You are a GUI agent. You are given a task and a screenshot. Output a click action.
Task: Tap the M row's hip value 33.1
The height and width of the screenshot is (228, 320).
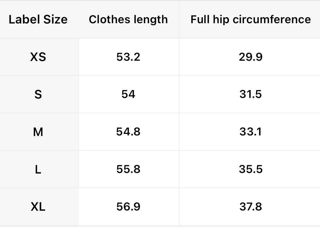tap(250, 132)
